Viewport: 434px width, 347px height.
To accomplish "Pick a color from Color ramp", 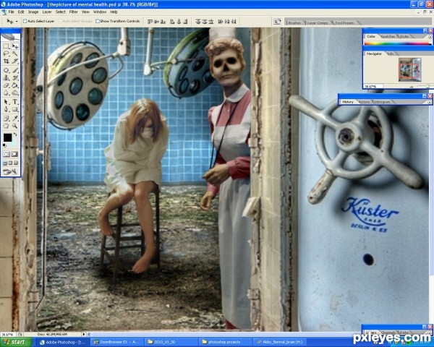I will tap(397, 43).
